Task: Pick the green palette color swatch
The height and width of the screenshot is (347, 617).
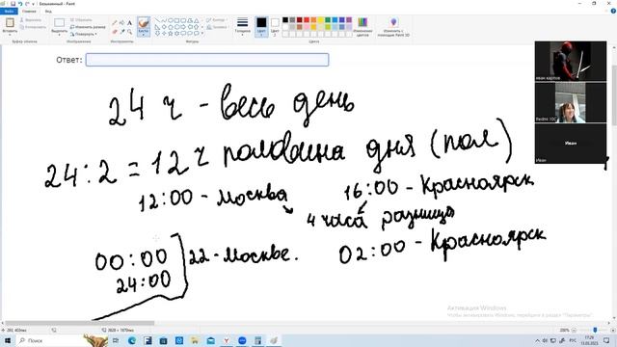Action: click(x=328, y=20)
